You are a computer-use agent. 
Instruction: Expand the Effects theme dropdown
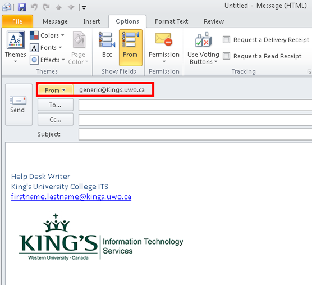click(48, 60)
